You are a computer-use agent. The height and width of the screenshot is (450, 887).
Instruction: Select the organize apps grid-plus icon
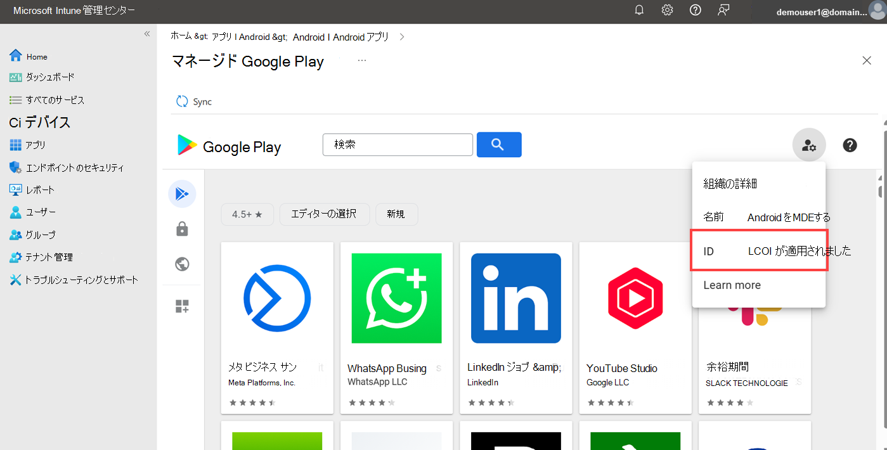182,307
